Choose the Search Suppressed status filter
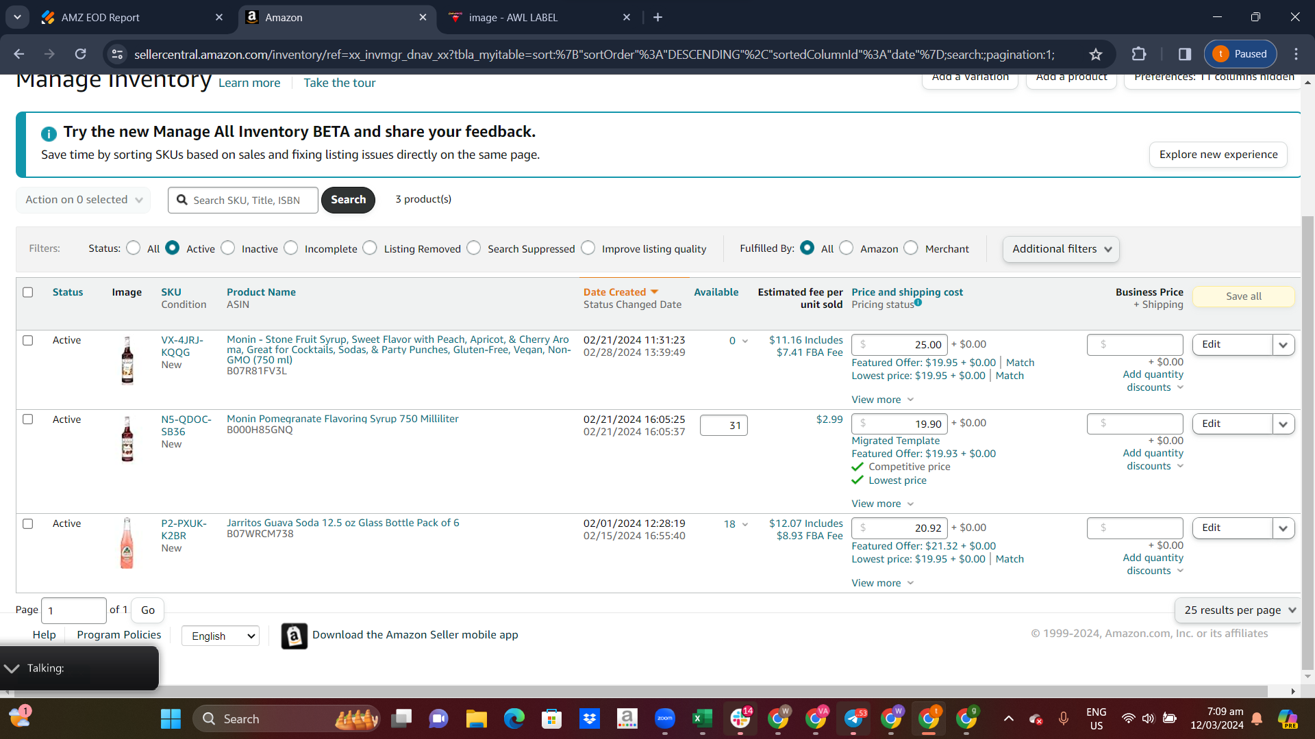Screen dimensions: 1315x739 click(x=474, y=248)
